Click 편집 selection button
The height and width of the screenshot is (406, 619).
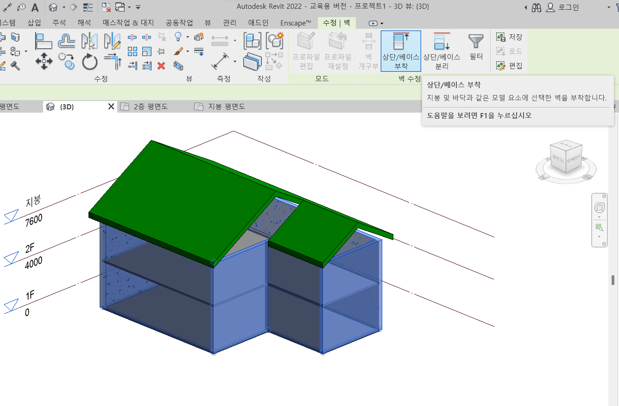point(509,66)
